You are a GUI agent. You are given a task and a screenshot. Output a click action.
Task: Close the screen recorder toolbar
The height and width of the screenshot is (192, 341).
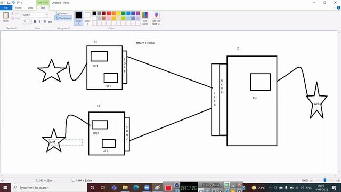(x=240, y=185)
